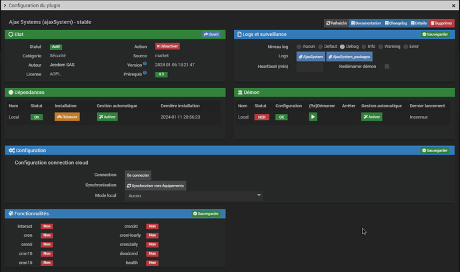
Task: Save the Fonctionnalités section
Action: pos(205,213)
